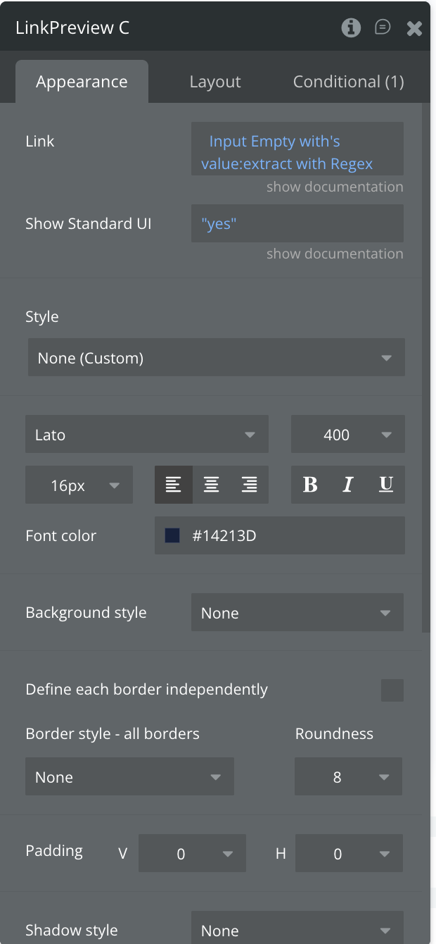Viewport: 436px width, 944px height.
Task: Click the Show Standard UI "yes" field
Action: pyautogui.click(x=297, y=224)
